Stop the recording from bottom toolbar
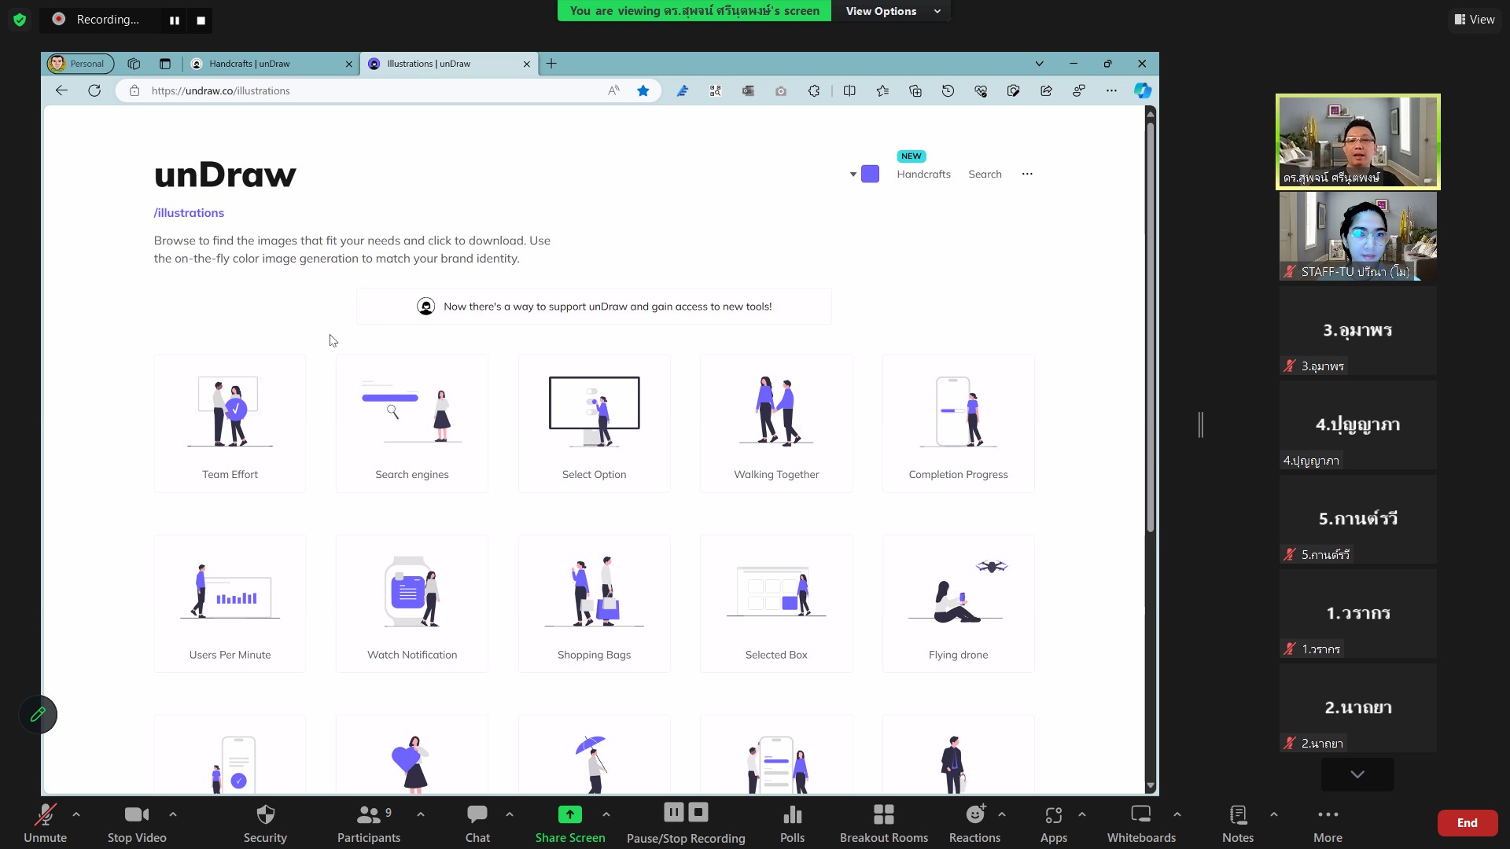Screen dimensions: 1510x849 pos(698,812)
